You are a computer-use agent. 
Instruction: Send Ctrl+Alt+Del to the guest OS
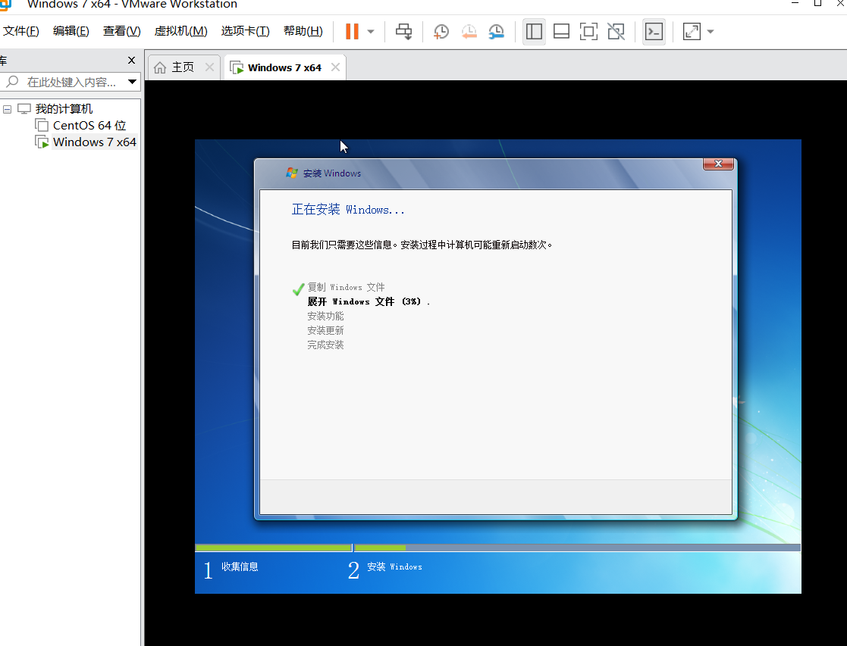[x=403, y=31]
